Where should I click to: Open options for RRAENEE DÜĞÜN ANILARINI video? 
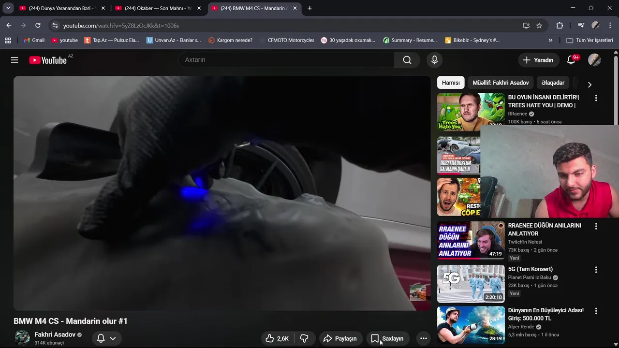pyautogui.click(x=596, y=226)
